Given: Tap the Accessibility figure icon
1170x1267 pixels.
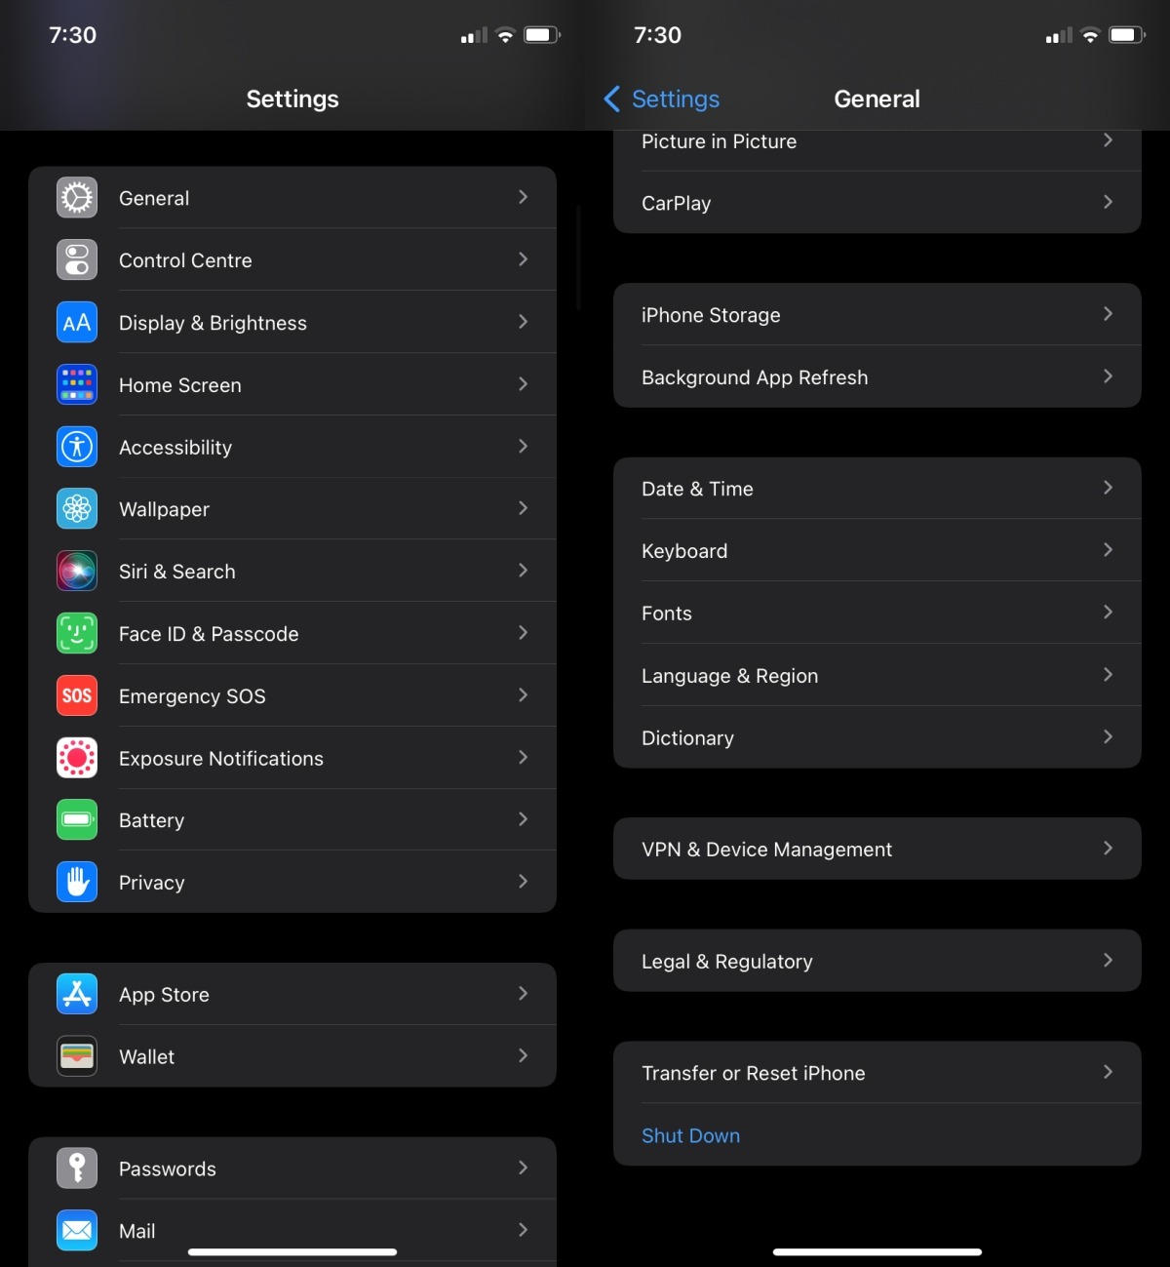Looking at the screenshot, I should pos(77,447).
